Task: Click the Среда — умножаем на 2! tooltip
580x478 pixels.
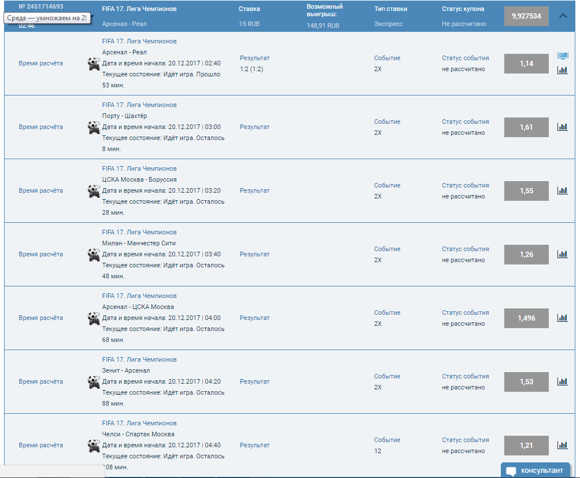Action: pos(47,18)
